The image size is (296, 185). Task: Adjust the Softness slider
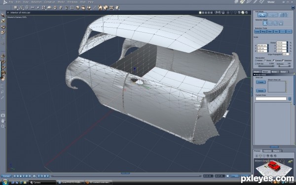(x=285, y=66)
